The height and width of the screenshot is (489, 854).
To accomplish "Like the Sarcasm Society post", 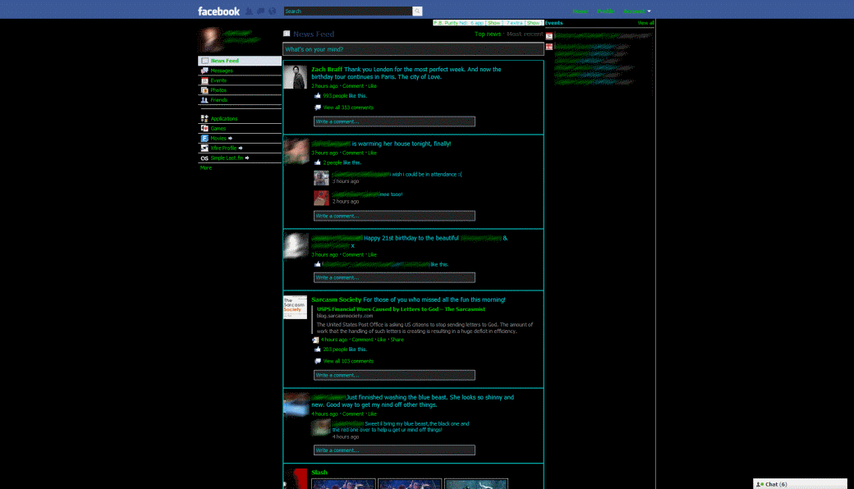I will [x=381, y=340].
